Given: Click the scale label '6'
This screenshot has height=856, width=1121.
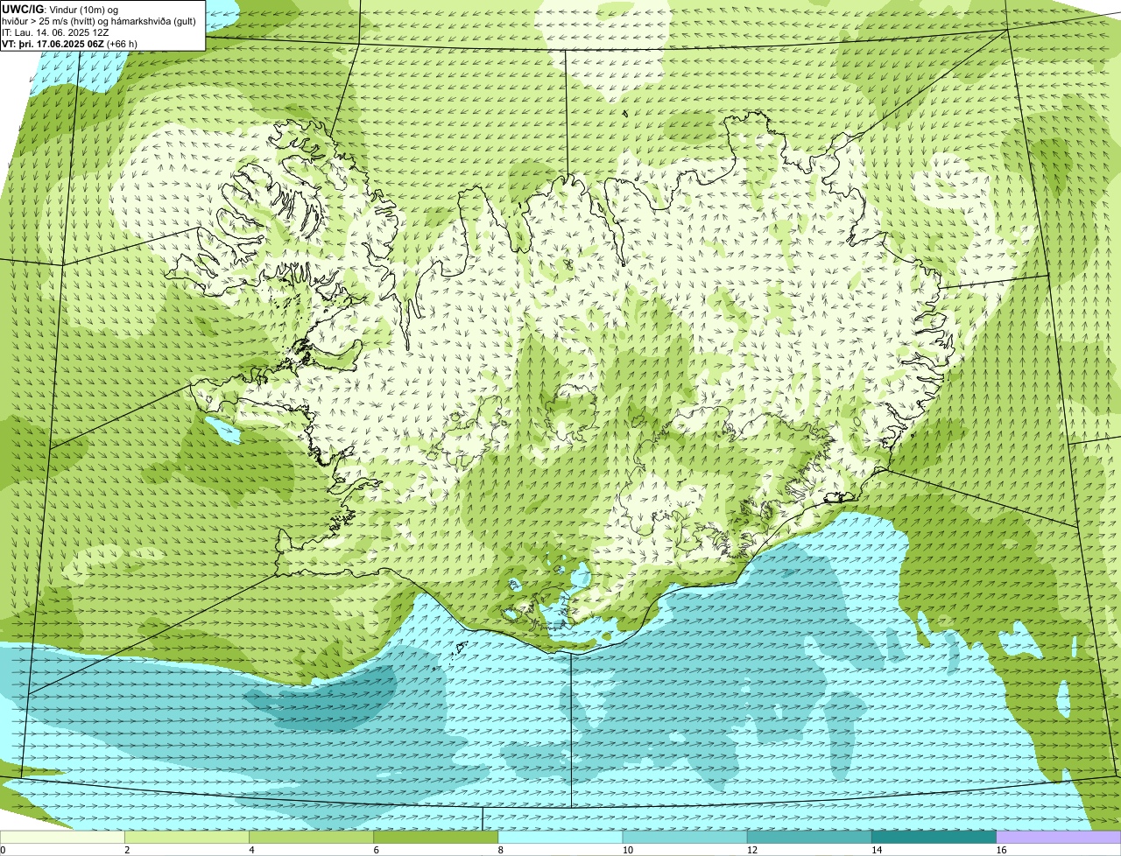Looking at the screenshot, I should pos(377,850).
